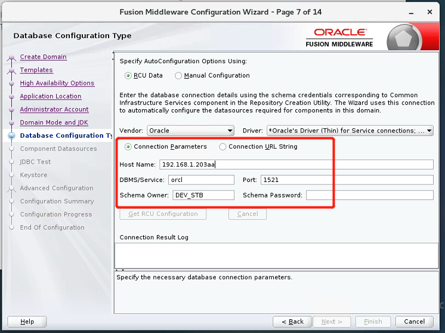
Task: Click Configuration Summary step label
Action: 57,201
